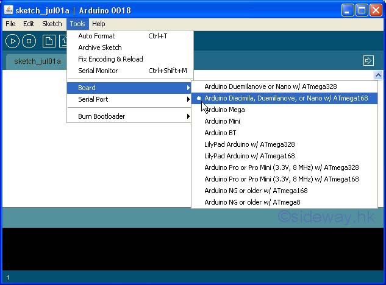Image resolution: width=386 pixels, height=285 pixels.
Task: Maximize the Arduino window
Action: (x=362, y=10)
